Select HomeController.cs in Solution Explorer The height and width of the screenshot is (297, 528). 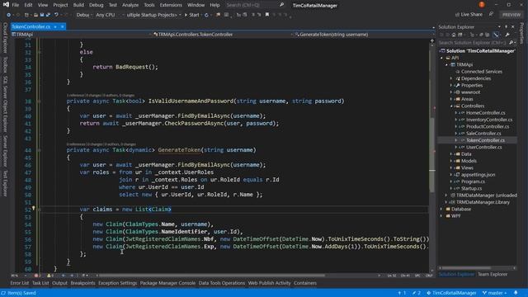coord(486,113)
